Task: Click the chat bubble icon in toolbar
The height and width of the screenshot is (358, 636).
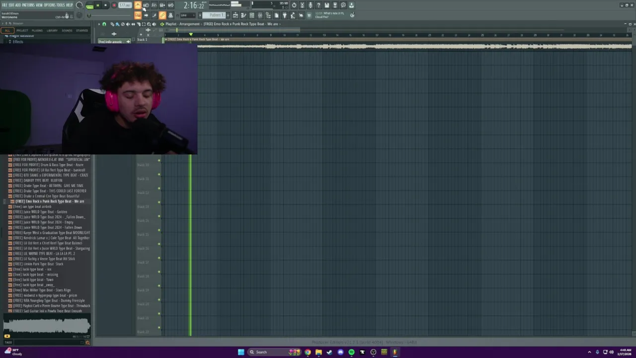Action: coord(343,5)
